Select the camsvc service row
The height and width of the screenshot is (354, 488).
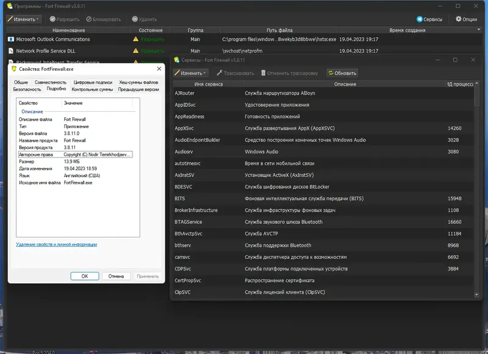(323, 257)
